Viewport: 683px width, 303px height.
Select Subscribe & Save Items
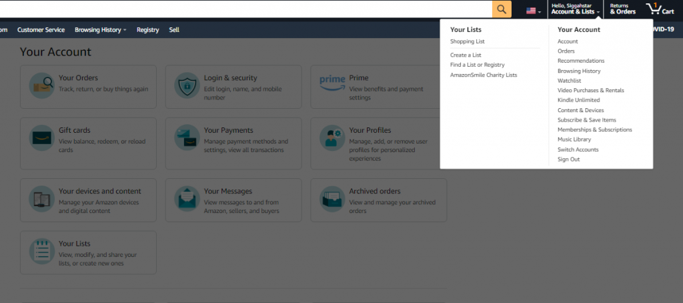click(587, 120)
